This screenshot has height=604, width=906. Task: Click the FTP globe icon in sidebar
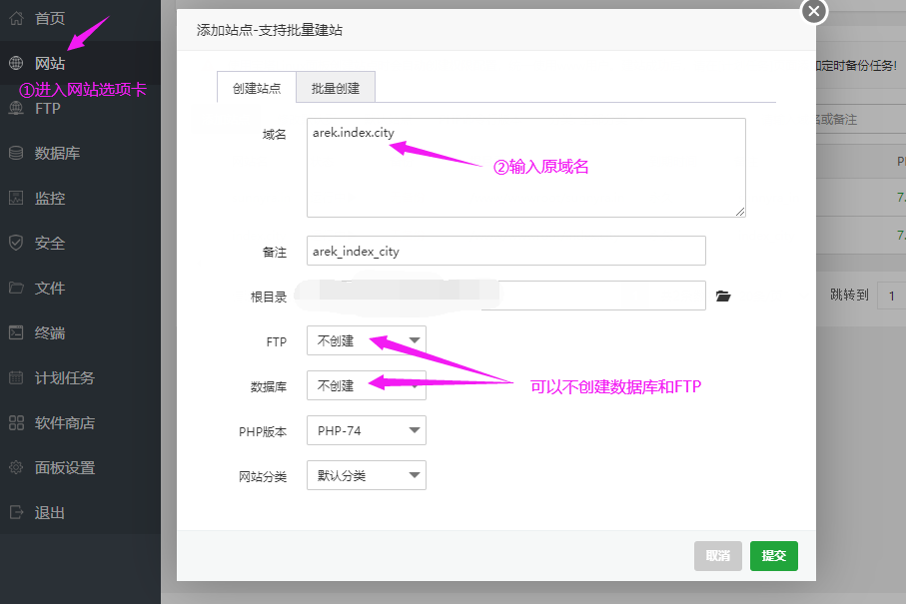tap(16, 108)
